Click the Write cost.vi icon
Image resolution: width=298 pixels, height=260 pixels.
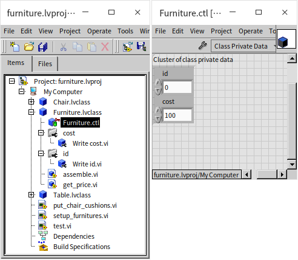[x=62, y=143]
